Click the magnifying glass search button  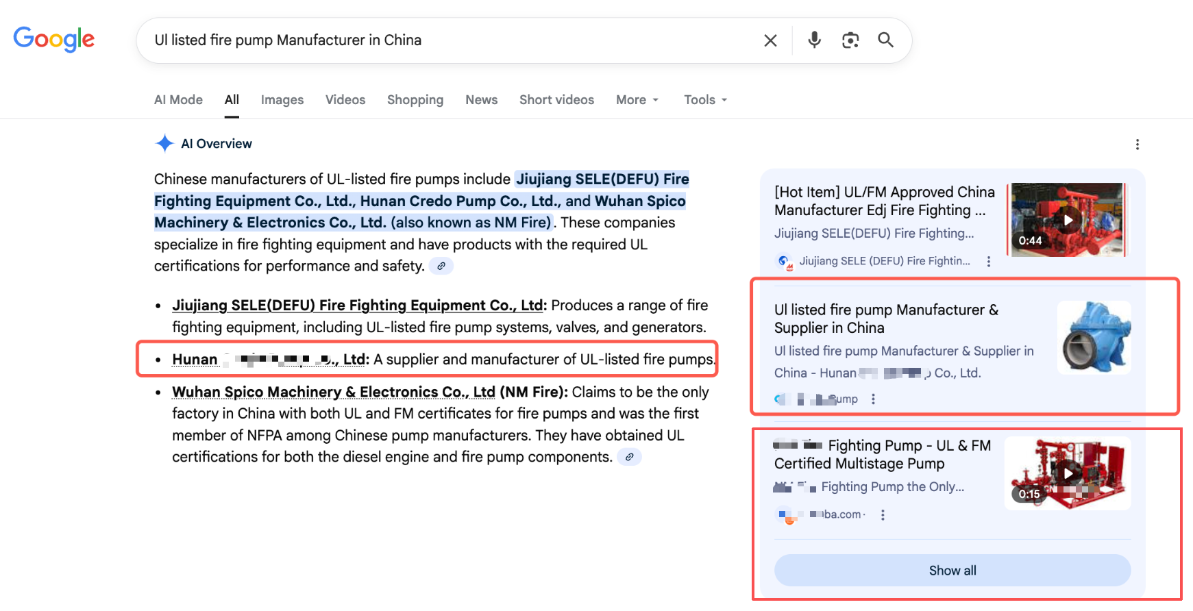click(x=885, y=40)
